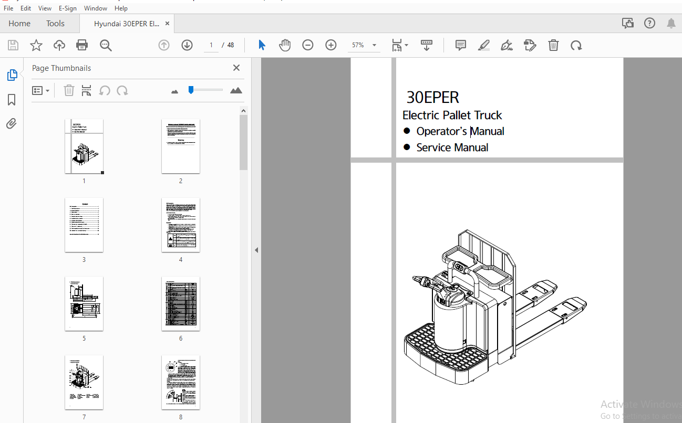
Task: Select page 7 thumbnail
Action: pos(84,382)
